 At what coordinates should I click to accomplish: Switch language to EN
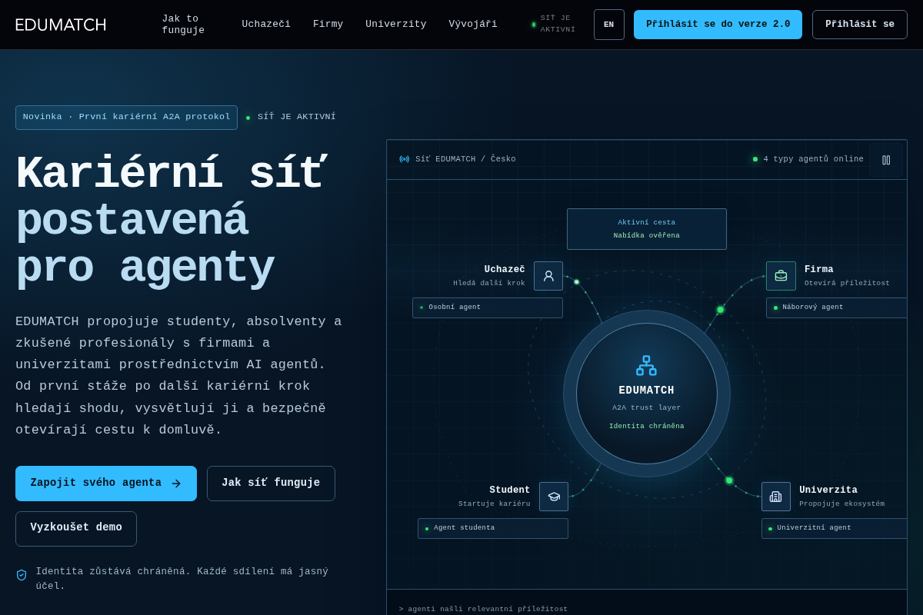[609, 25]
